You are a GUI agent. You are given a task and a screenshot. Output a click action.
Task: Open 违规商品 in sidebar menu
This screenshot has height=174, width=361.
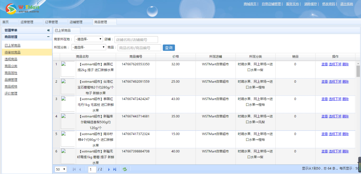coord(11,59)
